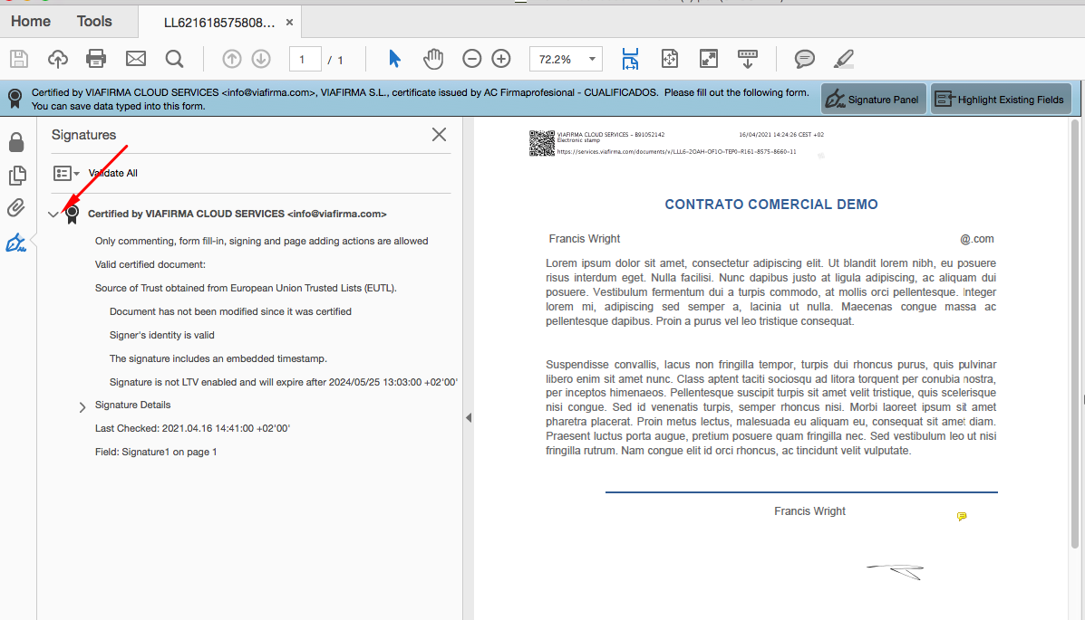Go to previous page arrow

coord(232,59)
